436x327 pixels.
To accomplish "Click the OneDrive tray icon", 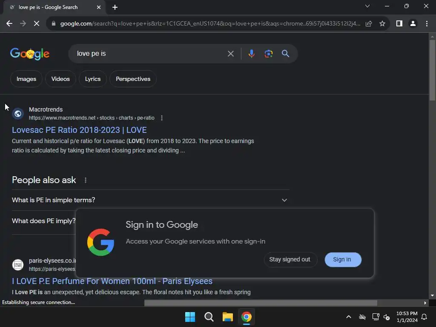I will (x=362, y=317).
